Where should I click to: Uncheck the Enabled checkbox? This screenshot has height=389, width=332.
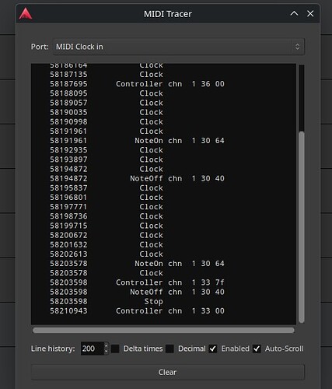[213, 349]
